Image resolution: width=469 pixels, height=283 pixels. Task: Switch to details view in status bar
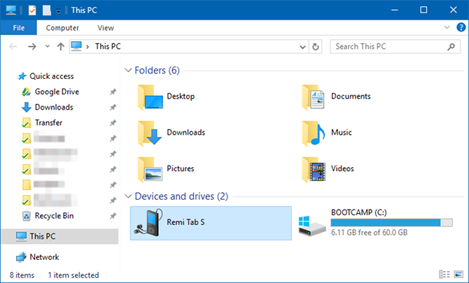[x=444, y=274]
